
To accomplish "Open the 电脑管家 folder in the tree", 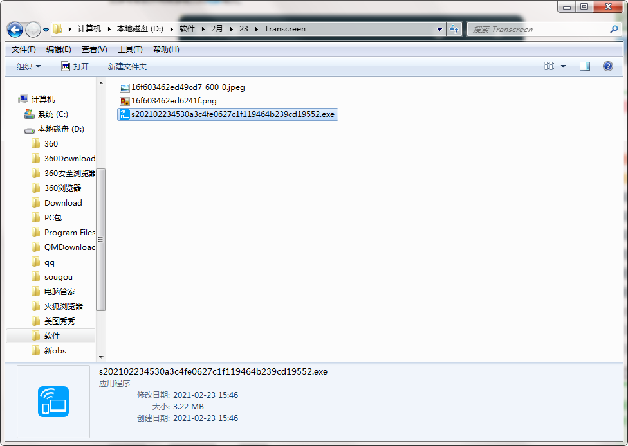I will coord(60,292).
